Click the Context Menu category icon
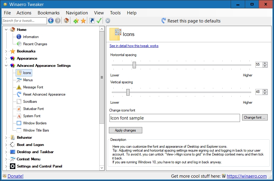 tap(13, 159)
